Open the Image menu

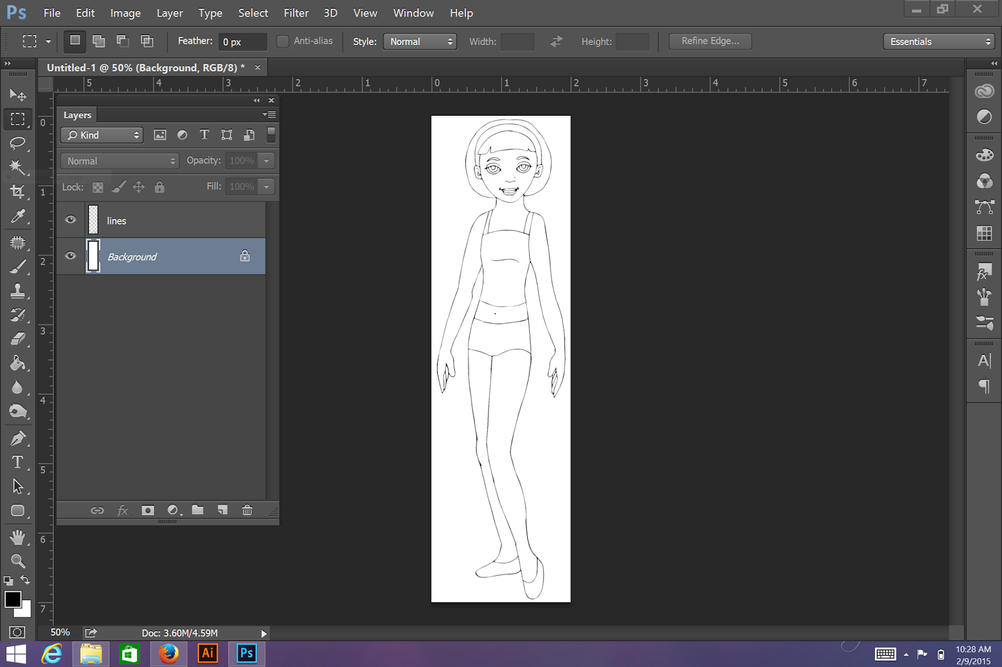coord(125,13)
